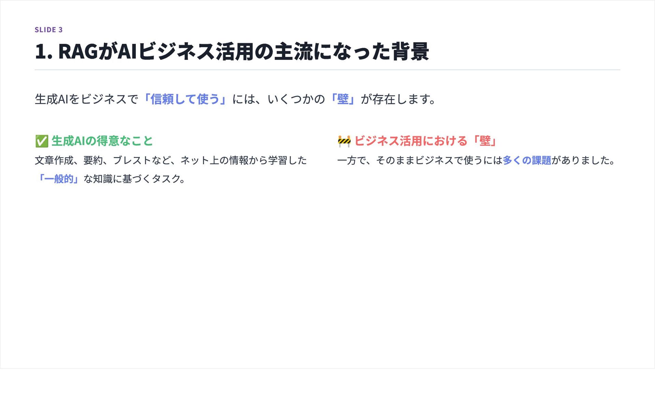Click red heading ビジネス活用における「壁」
The image size is (655, 398).
(x=425, y=141)
